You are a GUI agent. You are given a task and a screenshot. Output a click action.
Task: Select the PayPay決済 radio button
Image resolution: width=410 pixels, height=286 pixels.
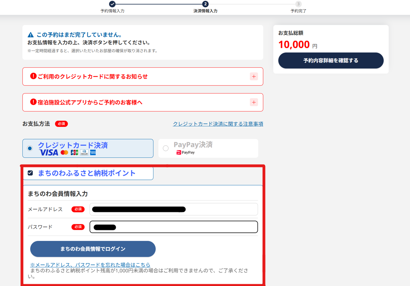pos(166,148)
